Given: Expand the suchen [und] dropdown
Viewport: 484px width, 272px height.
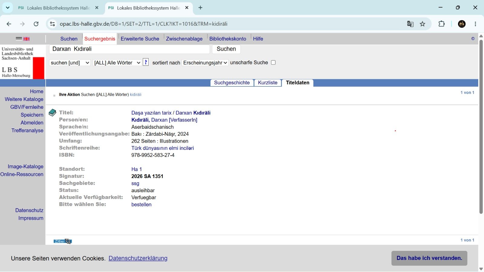Looking at the screenshot, I should (x=70, y=63).
